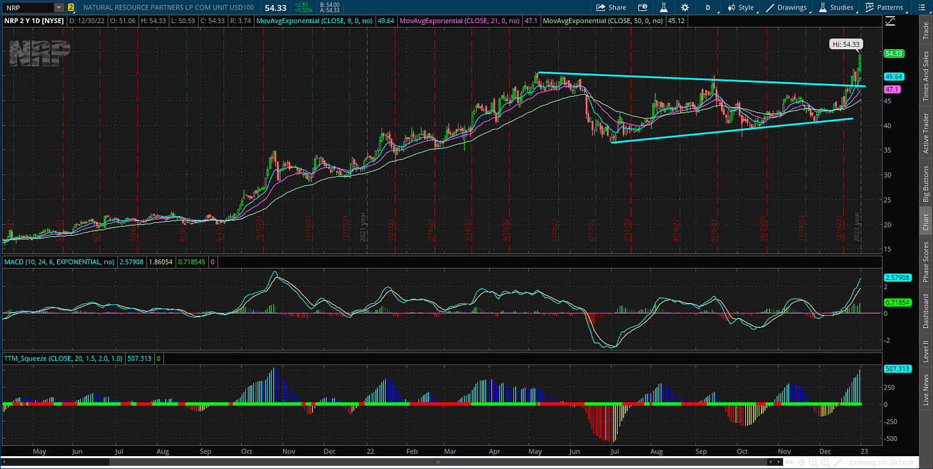Image resolution: width=933 pixels, height=469 pixels.
Task: Open the Drawings menu
Action: coord(786,8)
